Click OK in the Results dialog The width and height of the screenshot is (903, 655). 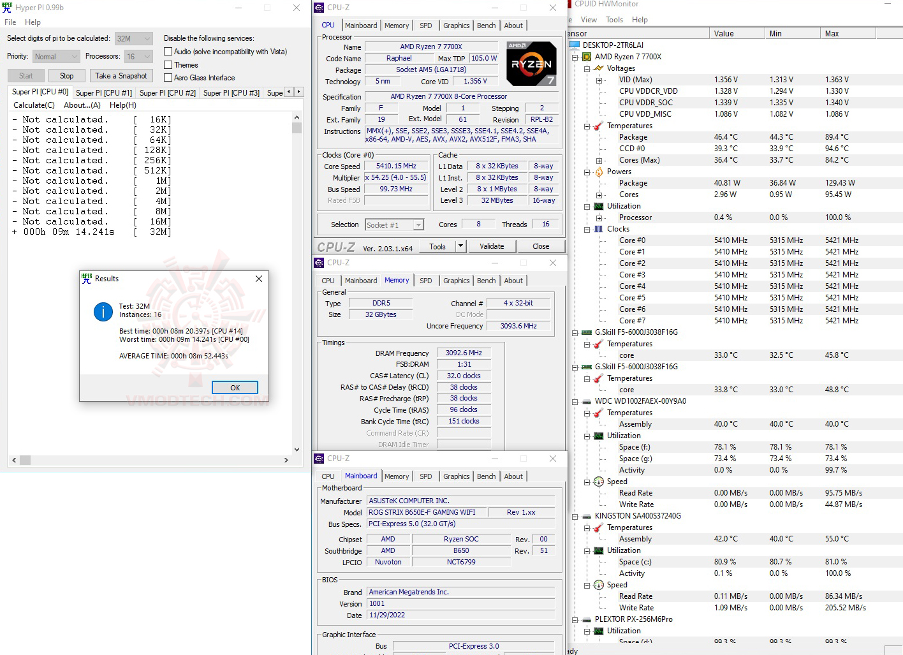(x=235, y=388)
